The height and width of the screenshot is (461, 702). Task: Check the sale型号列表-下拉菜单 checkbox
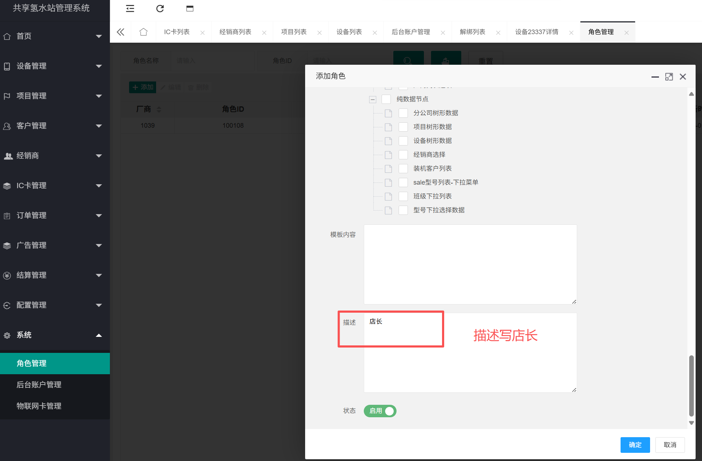tap(403, 182)
